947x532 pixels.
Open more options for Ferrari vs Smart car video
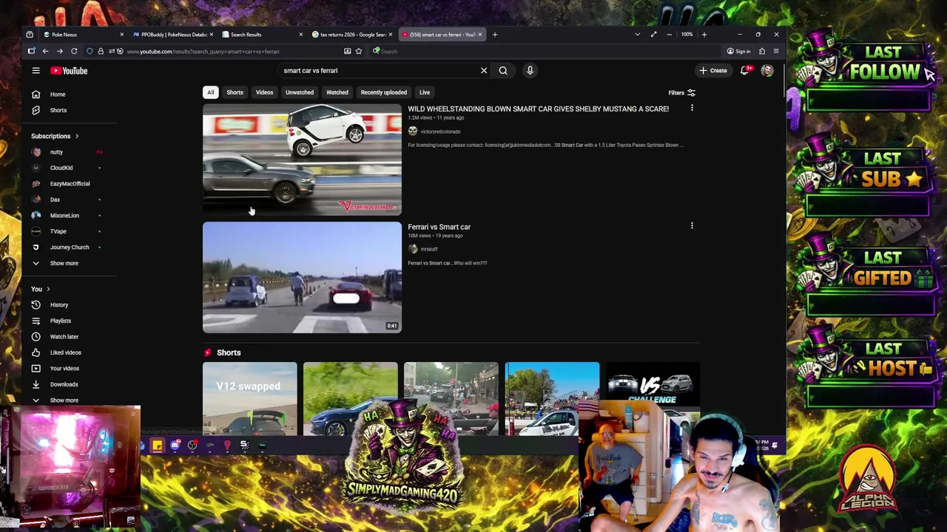[x=692, y=226]
